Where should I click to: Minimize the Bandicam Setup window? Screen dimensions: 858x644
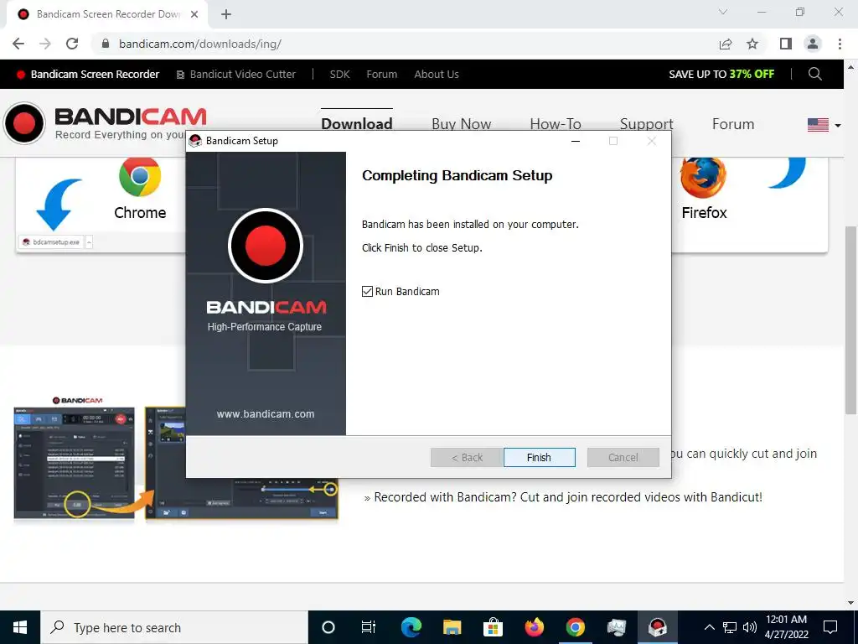point(575,141)
